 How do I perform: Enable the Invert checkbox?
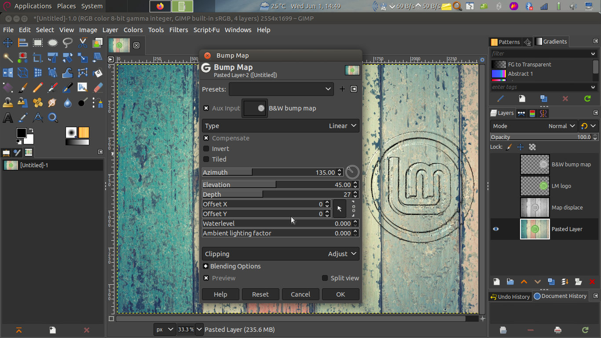(x=206, y=149)
